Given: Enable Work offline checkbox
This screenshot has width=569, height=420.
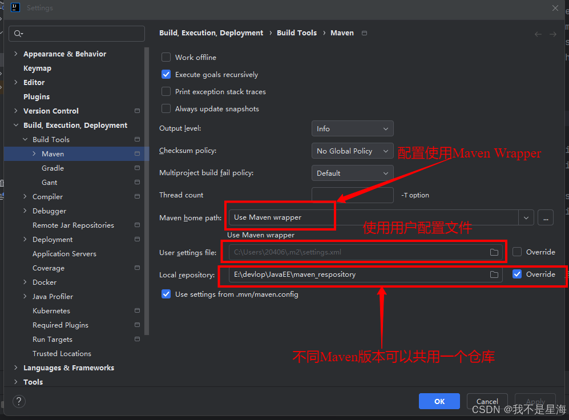Looking at the screenshot, I should point(166,57).
